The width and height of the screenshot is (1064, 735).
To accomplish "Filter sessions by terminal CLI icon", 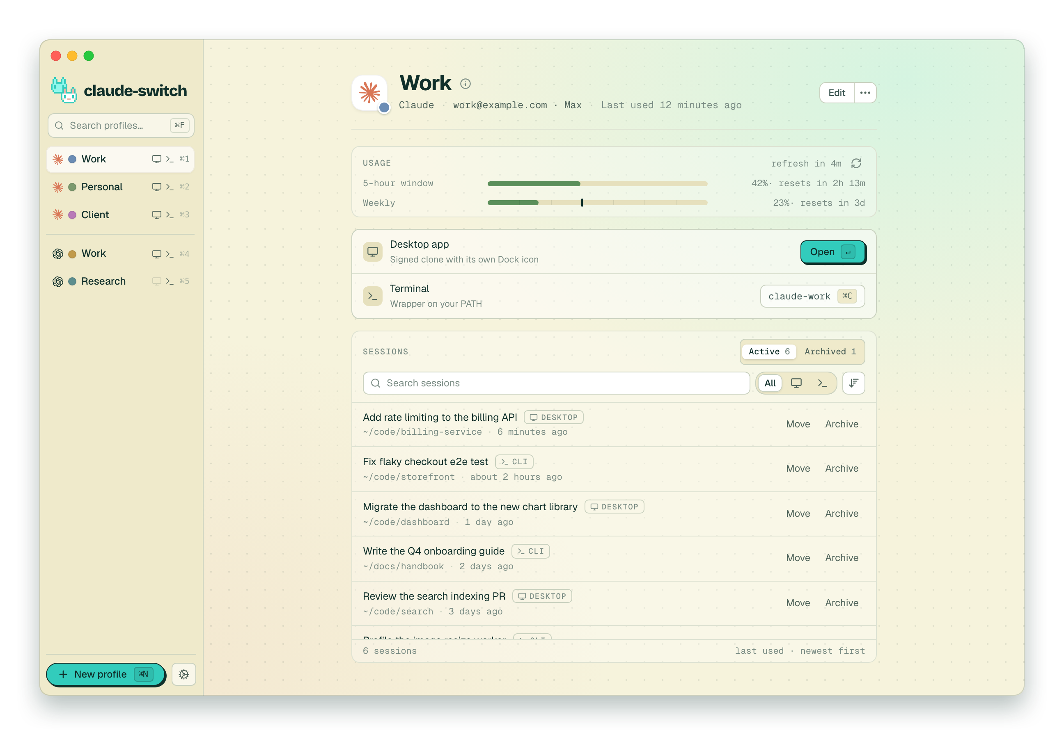I will (822, 383).
